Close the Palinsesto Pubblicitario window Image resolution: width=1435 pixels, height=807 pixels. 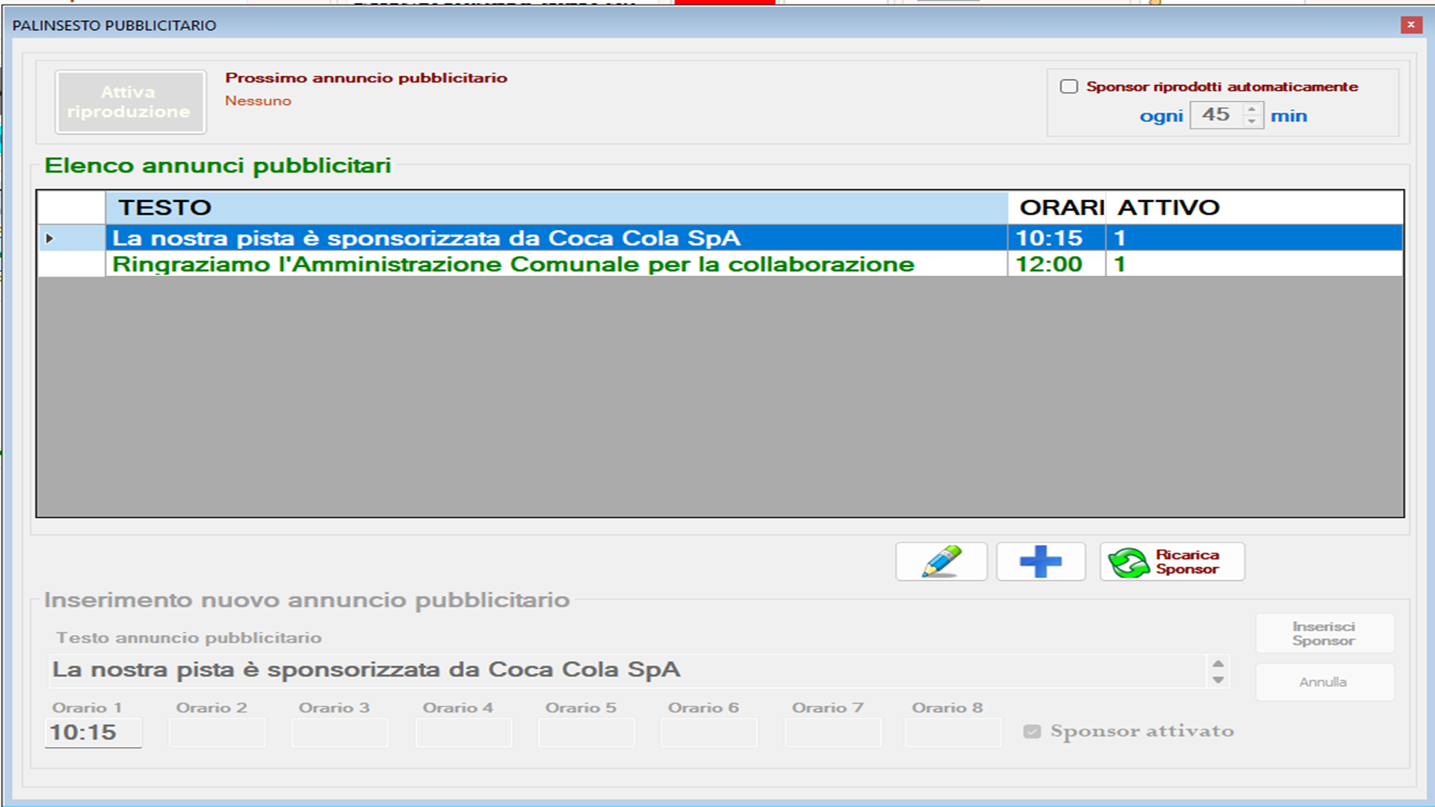coord(1410,25)
